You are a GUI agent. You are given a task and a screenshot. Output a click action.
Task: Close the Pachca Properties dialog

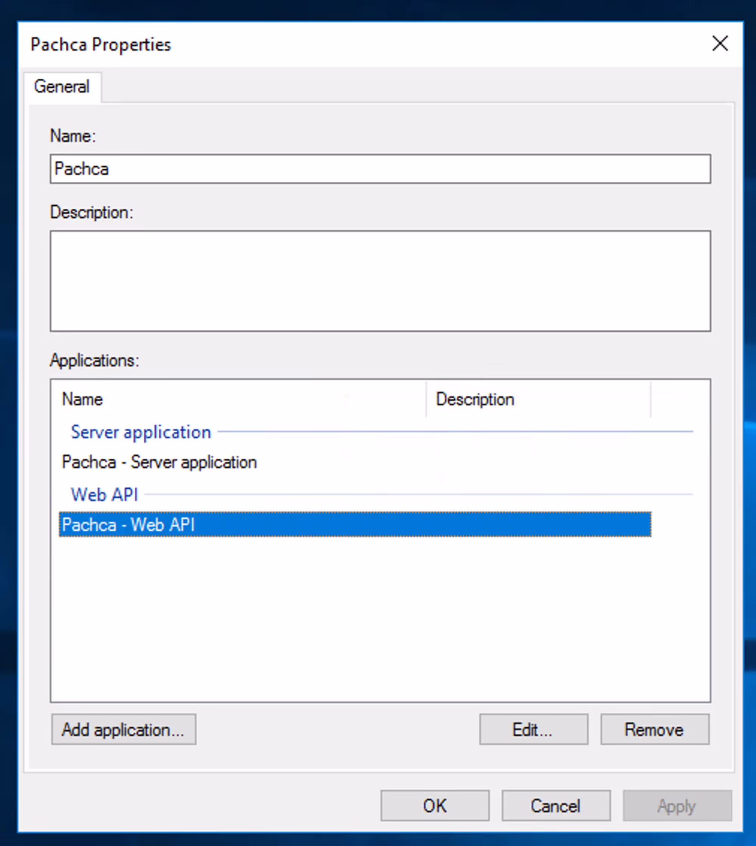(x=719, y=43)
